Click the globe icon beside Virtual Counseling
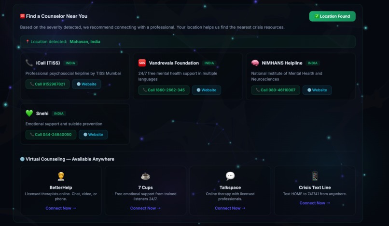The height and width of the screenshot is (226, 389). [22, 159]
